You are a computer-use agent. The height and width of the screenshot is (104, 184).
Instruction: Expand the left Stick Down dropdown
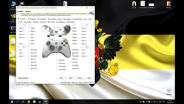[29, 68]
